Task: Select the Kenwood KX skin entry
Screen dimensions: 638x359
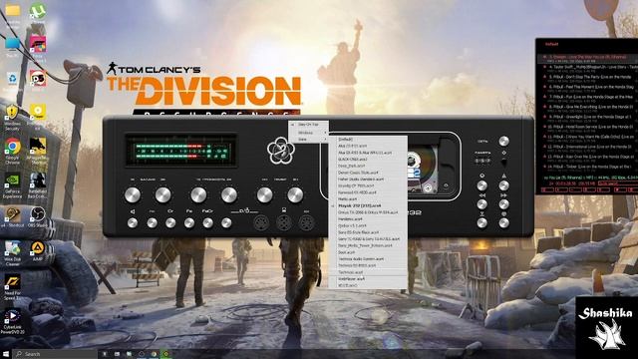Action: [x=368, y=192]
